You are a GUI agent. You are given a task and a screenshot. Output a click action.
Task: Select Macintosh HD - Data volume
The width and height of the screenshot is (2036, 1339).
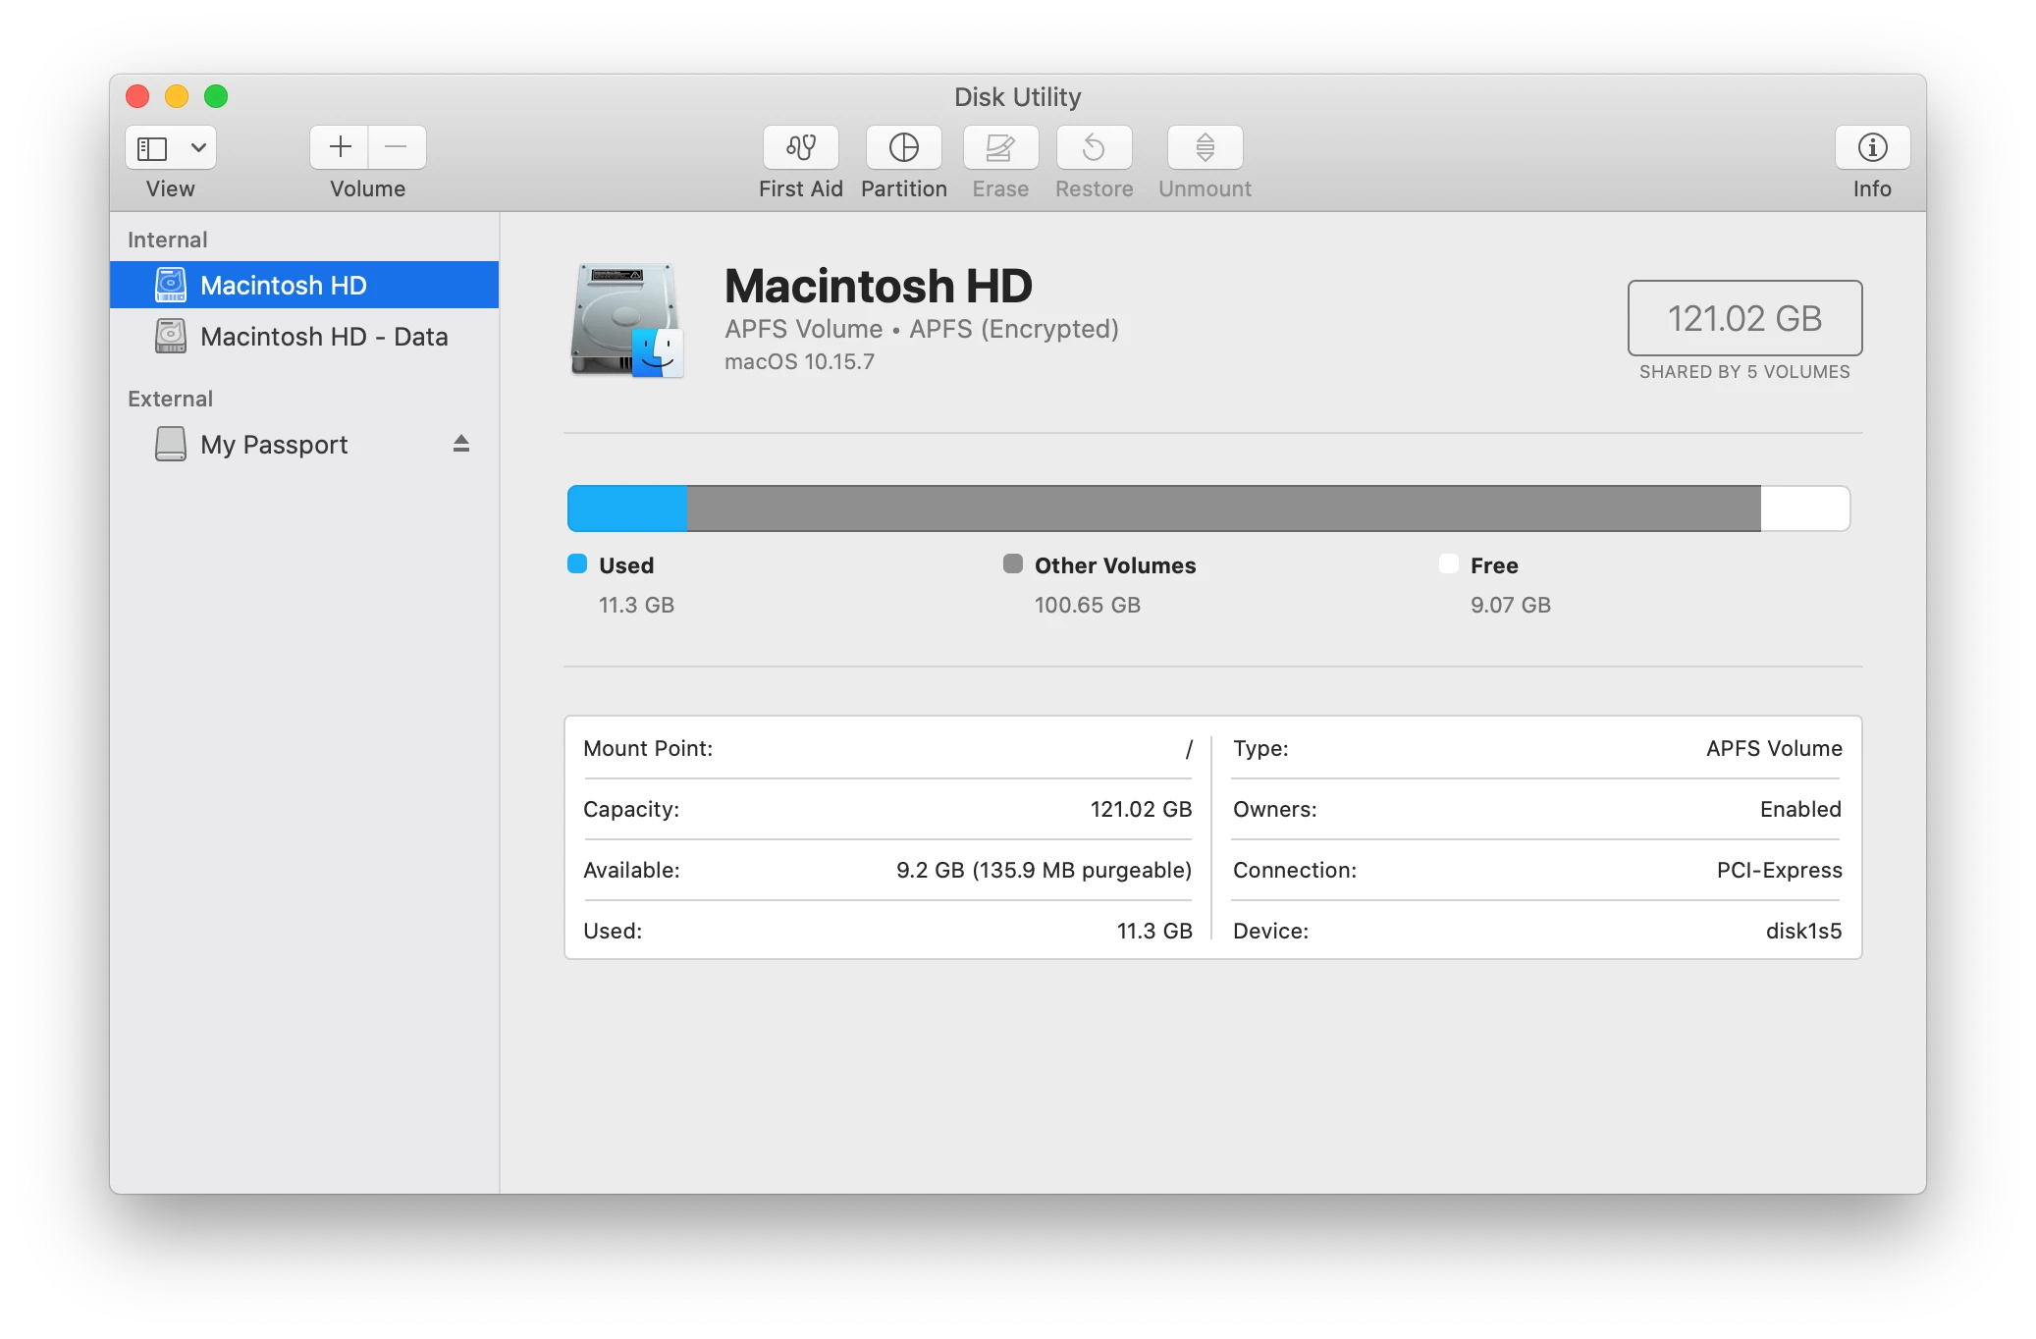click(x=323, y=337)
